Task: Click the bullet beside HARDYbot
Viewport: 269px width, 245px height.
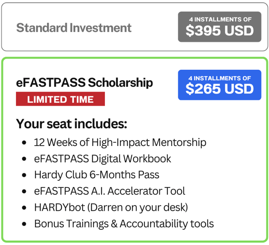Action: 24,208
